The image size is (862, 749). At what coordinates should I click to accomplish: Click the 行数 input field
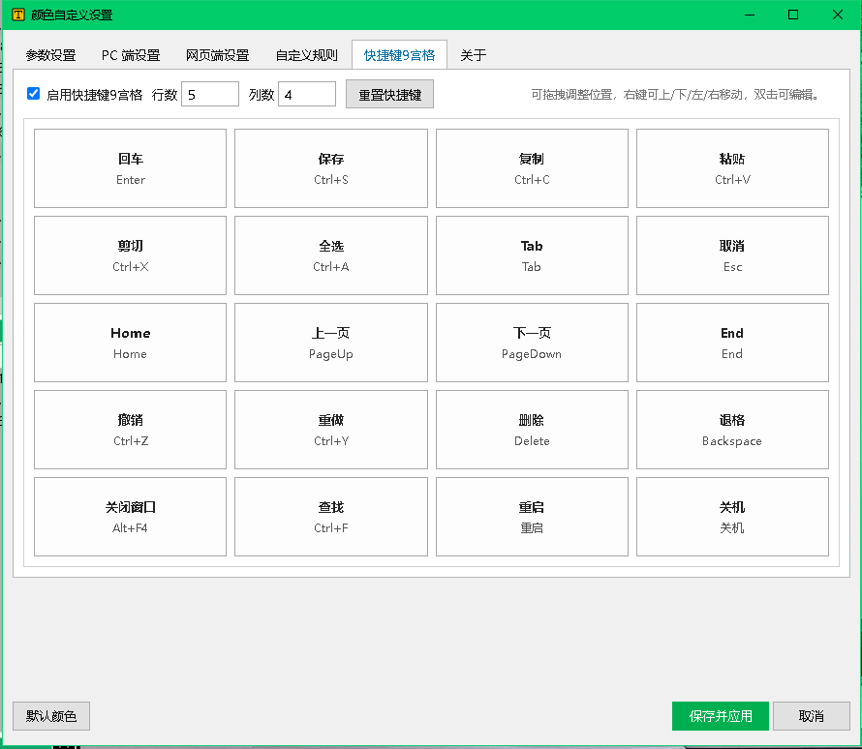[x=210, y=94]
